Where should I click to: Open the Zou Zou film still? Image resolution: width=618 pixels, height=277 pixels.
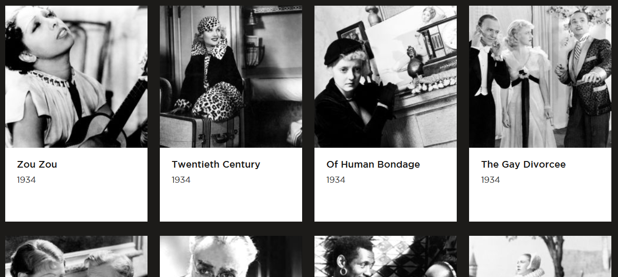tap(76, 77)
